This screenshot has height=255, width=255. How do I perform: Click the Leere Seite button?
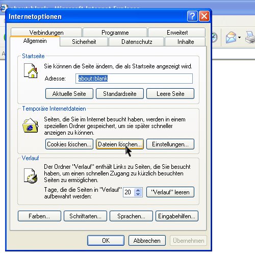pos(170,93)
